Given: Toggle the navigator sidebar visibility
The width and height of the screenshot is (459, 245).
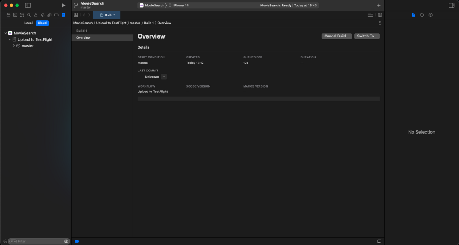Looking at the screenshot, I should click(x=28, y=5).
